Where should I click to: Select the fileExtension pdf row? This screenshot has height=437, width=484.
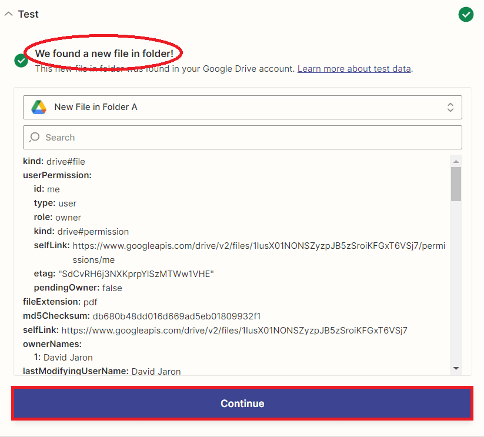click(x=60, y=302)
